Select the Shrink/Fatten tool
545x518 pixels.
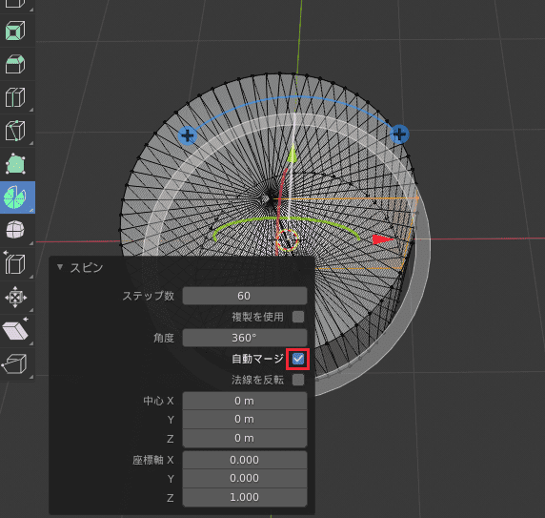16,298
